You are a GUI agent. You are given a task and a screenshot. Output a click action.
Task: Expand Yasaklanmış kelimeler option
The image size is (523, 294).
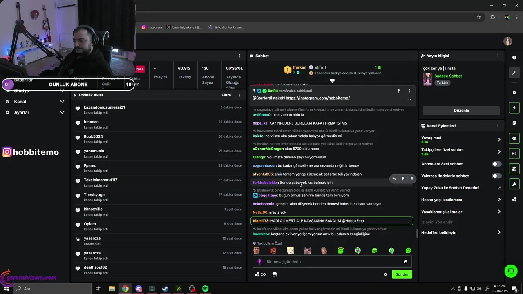[499, 212]
